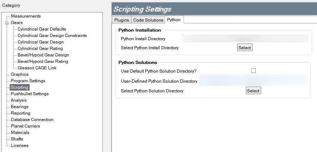Click the User-Defined Python Solution Directory field

click(x=253, y=81)
